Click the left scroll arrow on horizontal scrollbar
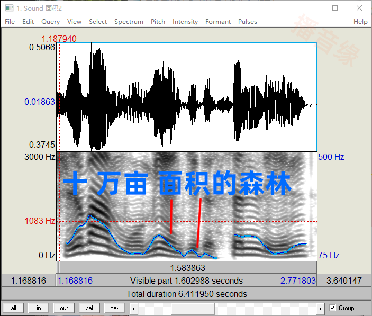This screenshot has height=316, width=372. 133,308
